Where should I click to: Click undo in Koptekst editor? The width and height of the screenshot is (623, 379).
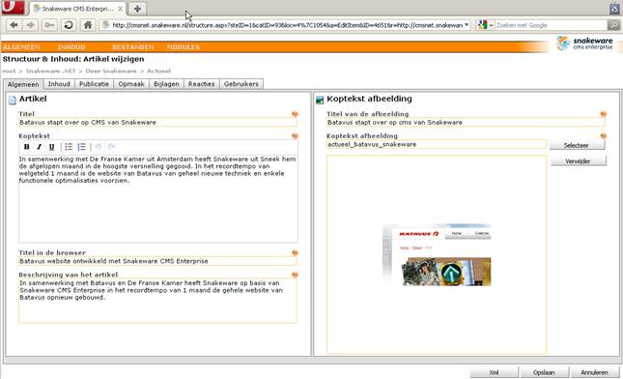click(x=99, y=147)
